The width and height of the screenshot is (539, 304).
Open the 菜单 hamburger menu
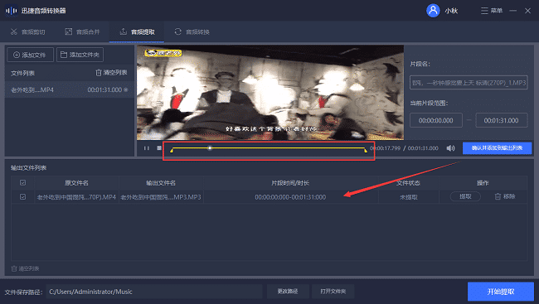[492, 11]
